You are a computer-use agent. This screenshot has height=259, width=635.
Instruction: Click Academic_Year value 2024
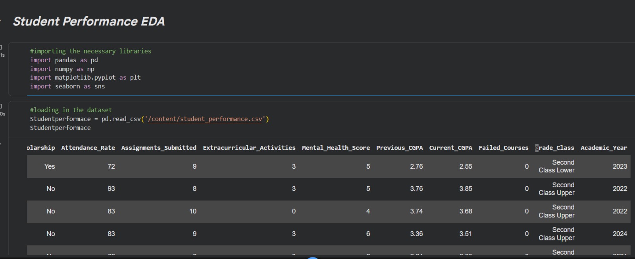620,234
